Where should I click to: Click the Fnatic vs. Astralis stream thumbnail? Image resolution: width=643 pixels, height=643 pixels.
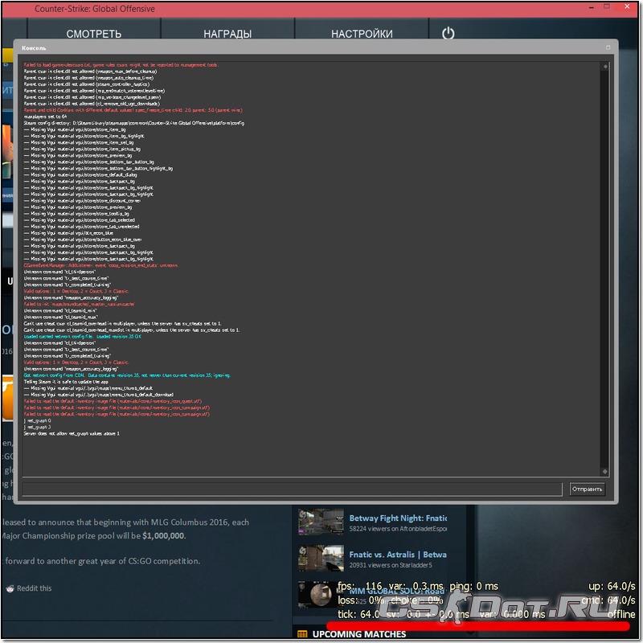321,558
